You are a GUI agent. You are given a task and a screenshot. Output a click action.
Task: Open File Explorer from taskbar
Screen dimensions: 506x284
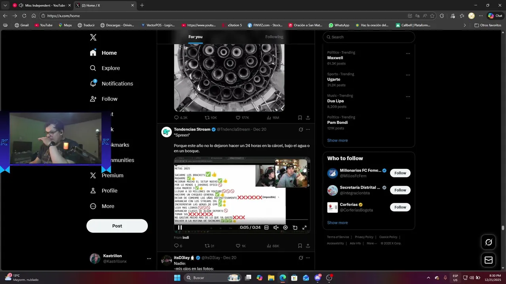click(271, 278)
